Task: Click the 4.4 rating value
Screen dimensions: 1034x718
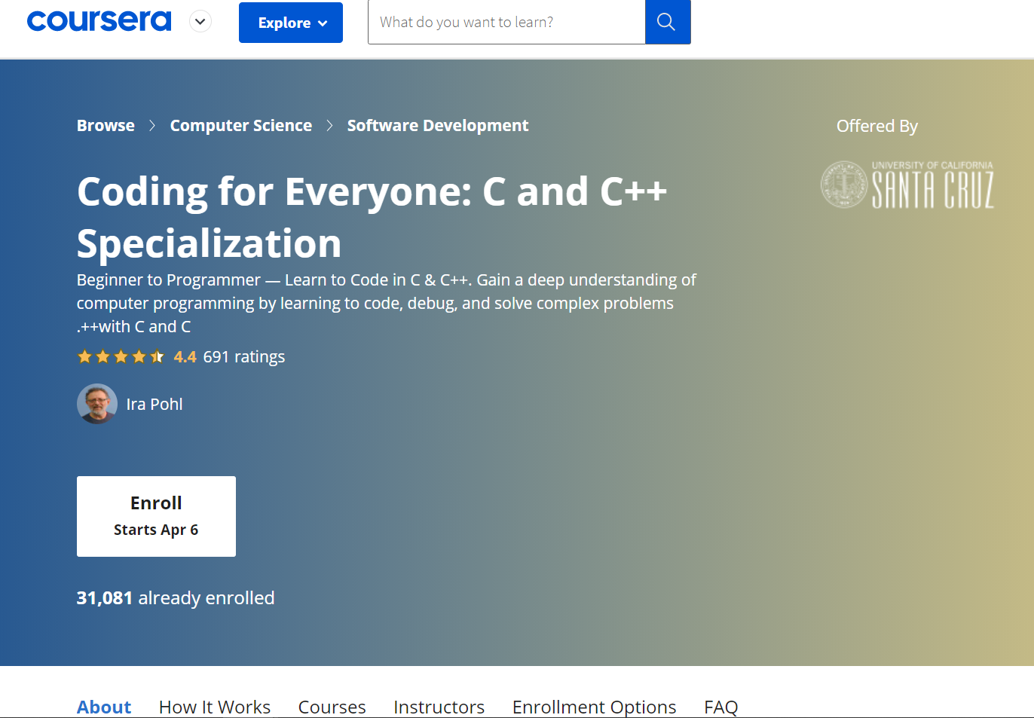Action: click(185, 356)
